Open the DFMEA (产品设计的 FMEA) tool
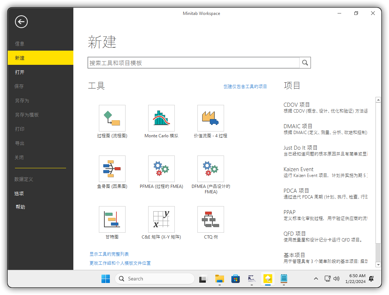The height and width of the screenshot is (295, 389). [x=211, y=169]
